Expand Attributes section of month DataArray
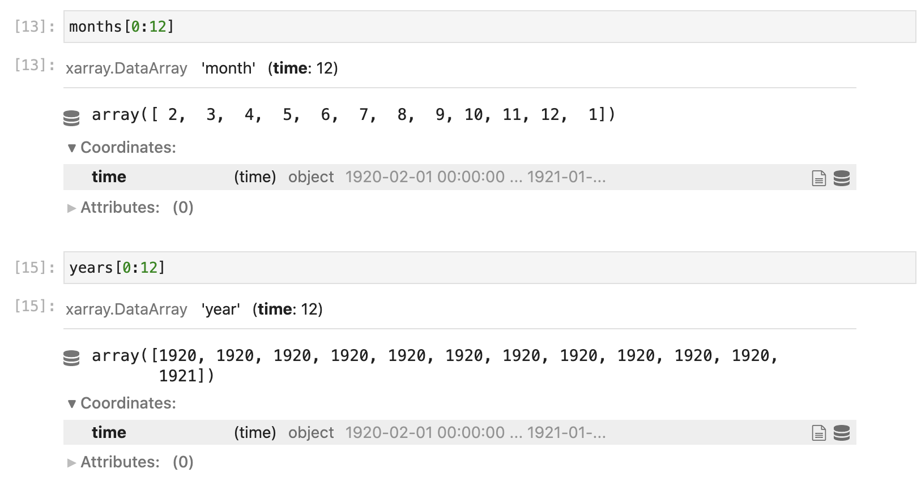921x490 pixels. [x=130, y=208]
